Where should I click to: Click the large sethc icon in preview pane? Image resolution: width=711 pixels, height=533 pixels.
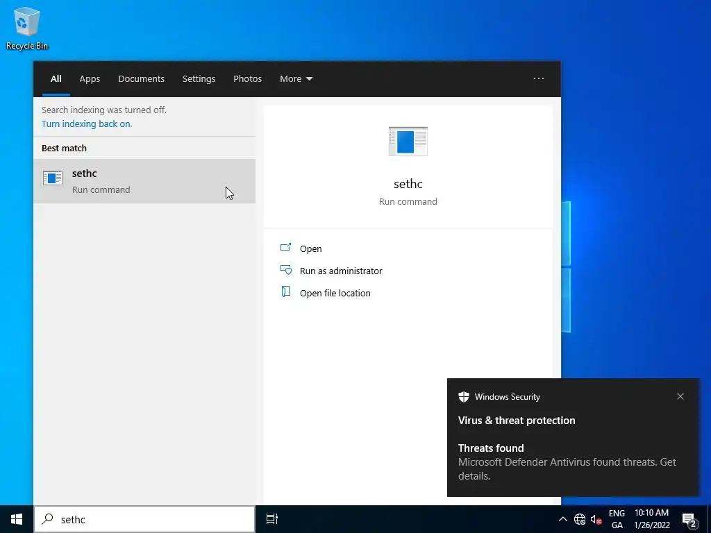pos(408,142)
